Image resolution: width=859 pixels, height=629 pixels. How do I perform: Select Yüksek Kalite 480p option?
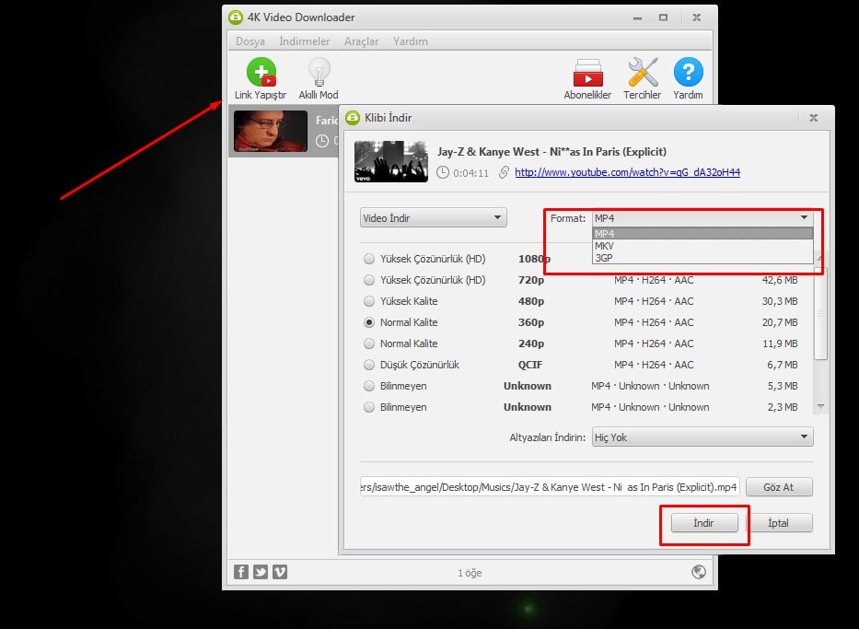[x=369, y=301]
